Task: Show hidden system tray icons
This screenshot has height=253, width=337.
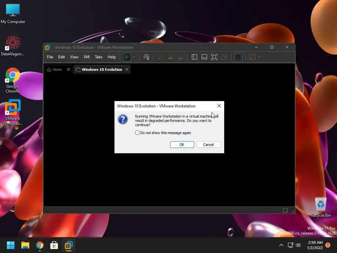Action: tap(281, 245)
